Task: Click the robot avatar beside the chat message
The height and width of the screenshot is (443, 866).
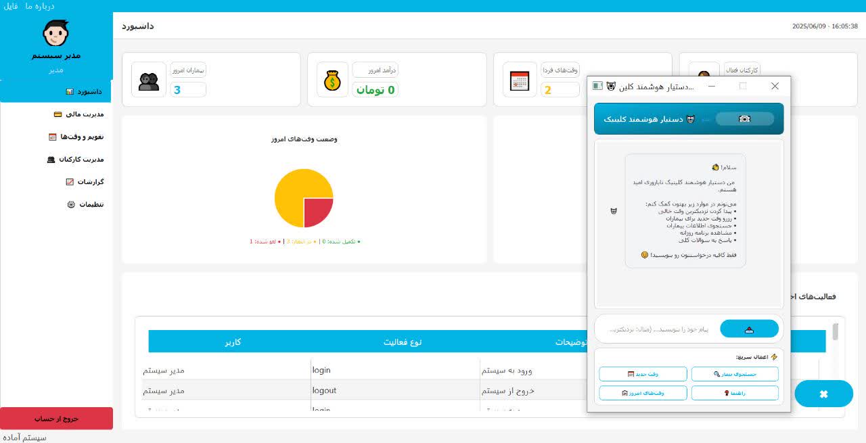Action: 614,211
